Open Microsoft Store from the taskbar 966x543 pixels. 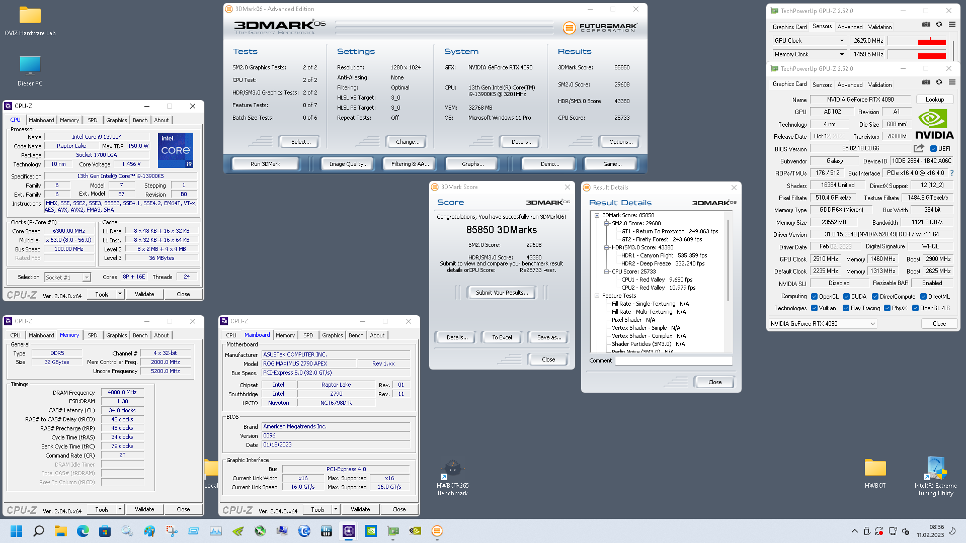click(x=105, y=531)
